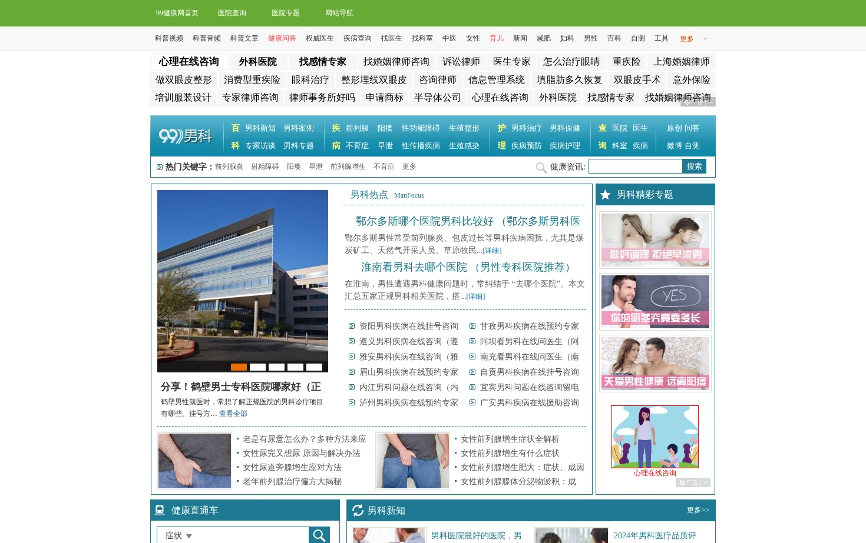Open the 症状 dropdown selector
The width and height of the screenshot is (866, 543).
point(179,535)
